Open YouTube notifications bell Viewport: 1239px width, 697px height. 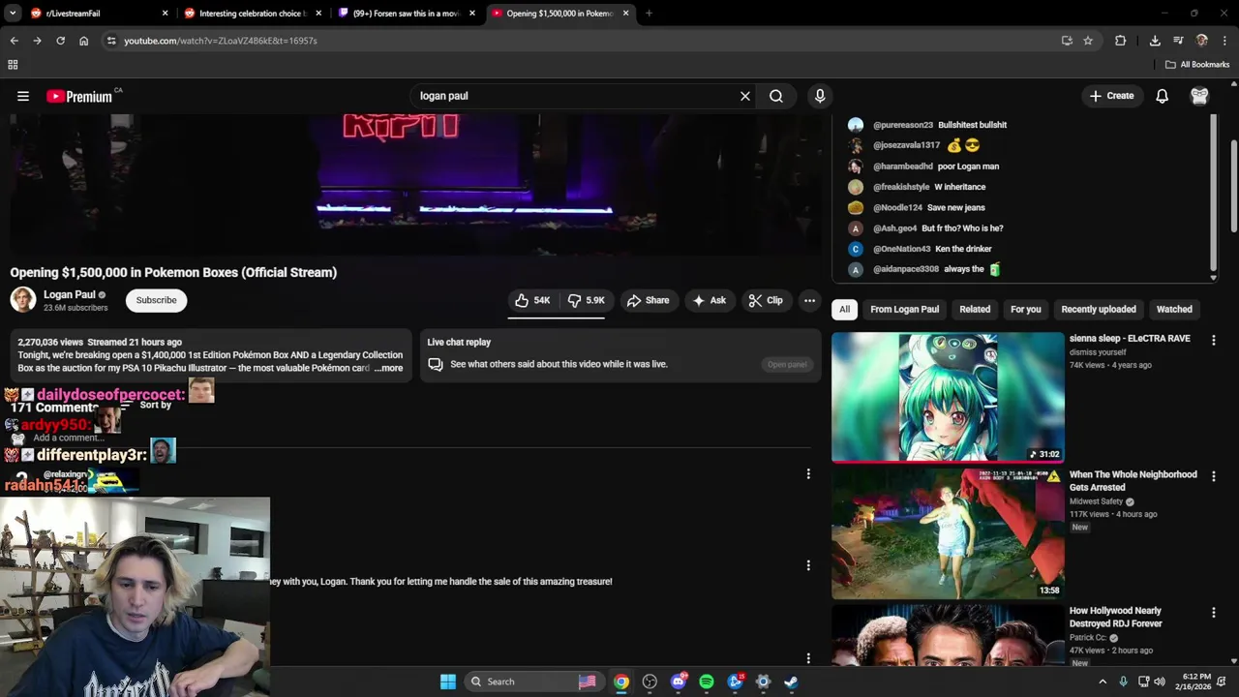(1162, 96)
